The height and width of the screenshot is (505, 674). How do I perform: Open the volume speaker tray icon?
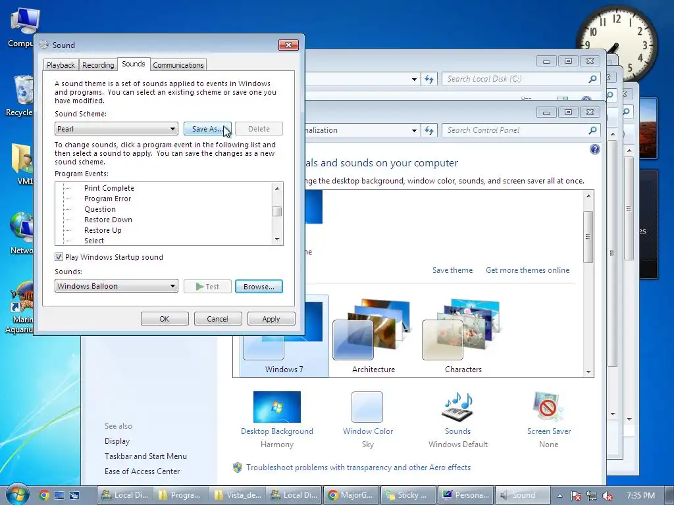(608, 496)
